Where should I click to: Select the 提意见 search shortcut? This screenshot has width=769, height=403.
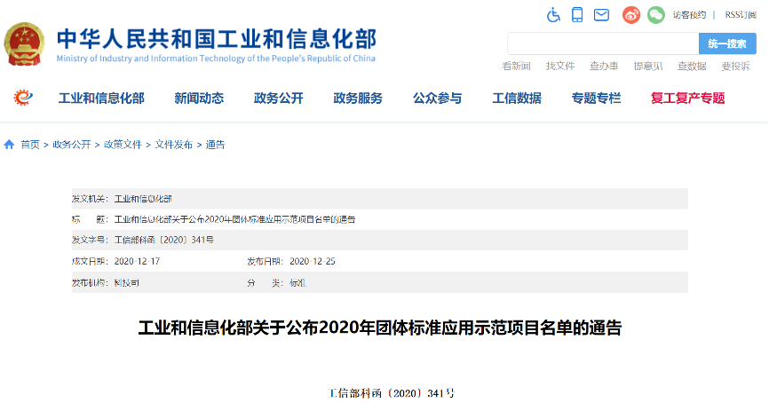pos(648,67)
